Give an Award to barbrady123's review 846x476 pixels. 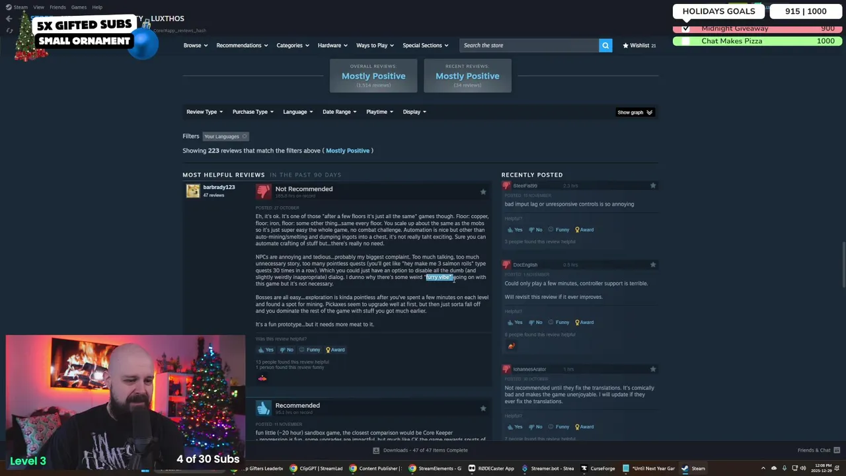(335, 350)
